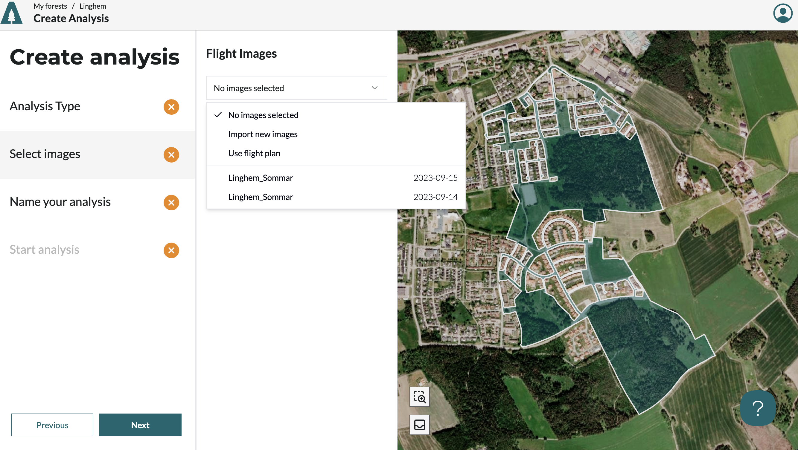Screen dimensions: 798x450
Task: Expand the Flight Images dropdown chevron
Action: click(374, 88)
